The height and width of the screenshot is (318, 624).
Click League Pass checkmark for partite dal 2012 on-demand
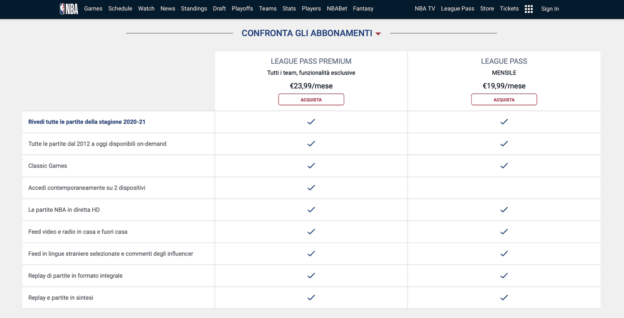click(504, 144)
